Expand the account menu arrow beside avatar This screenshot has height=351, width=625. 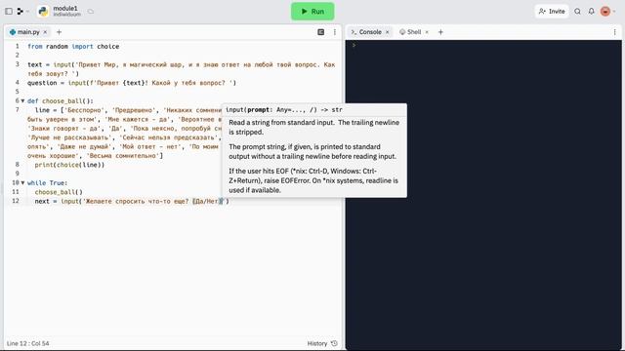614,12
